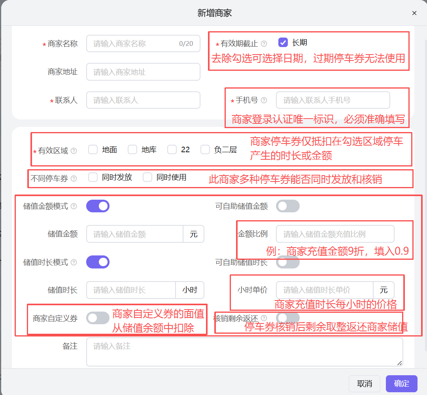
Task: Enable the 同时发放 option
Action: click(x=93, y=177)
